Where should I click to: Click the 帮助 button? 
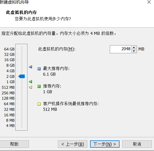click(14, 144)
